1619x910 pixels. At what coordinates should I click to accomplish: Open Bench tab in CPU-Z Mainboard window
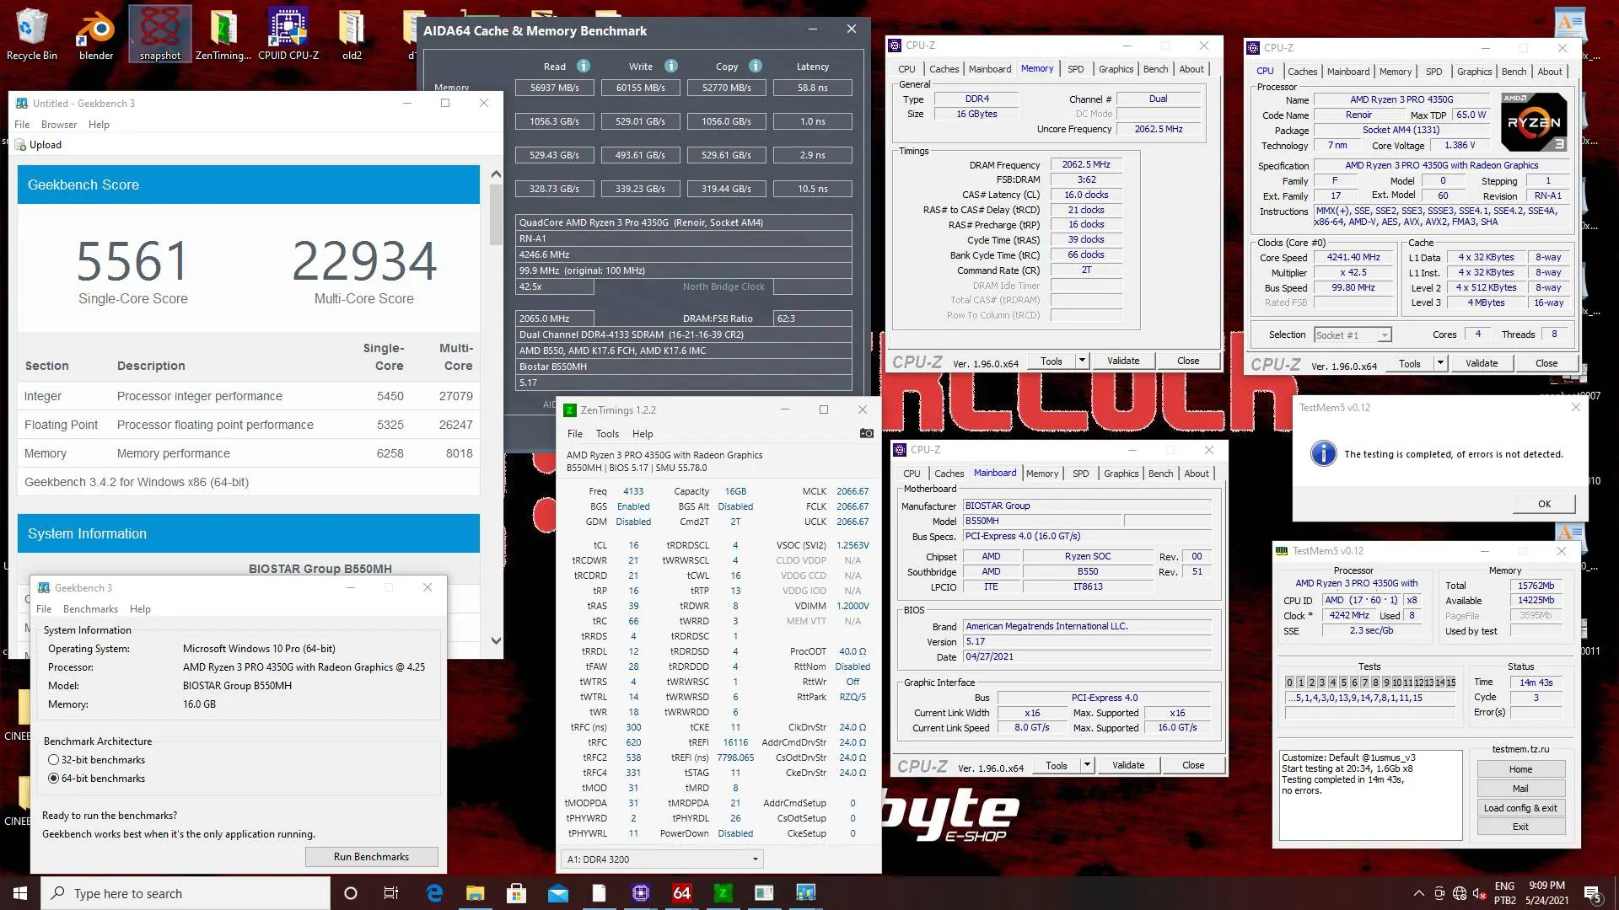[1160, 474]
